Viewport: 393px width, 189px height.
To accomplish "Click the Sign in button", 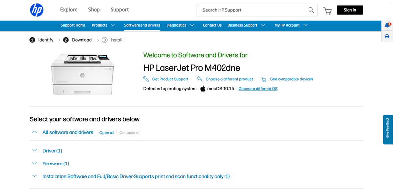I will (350, 10).
